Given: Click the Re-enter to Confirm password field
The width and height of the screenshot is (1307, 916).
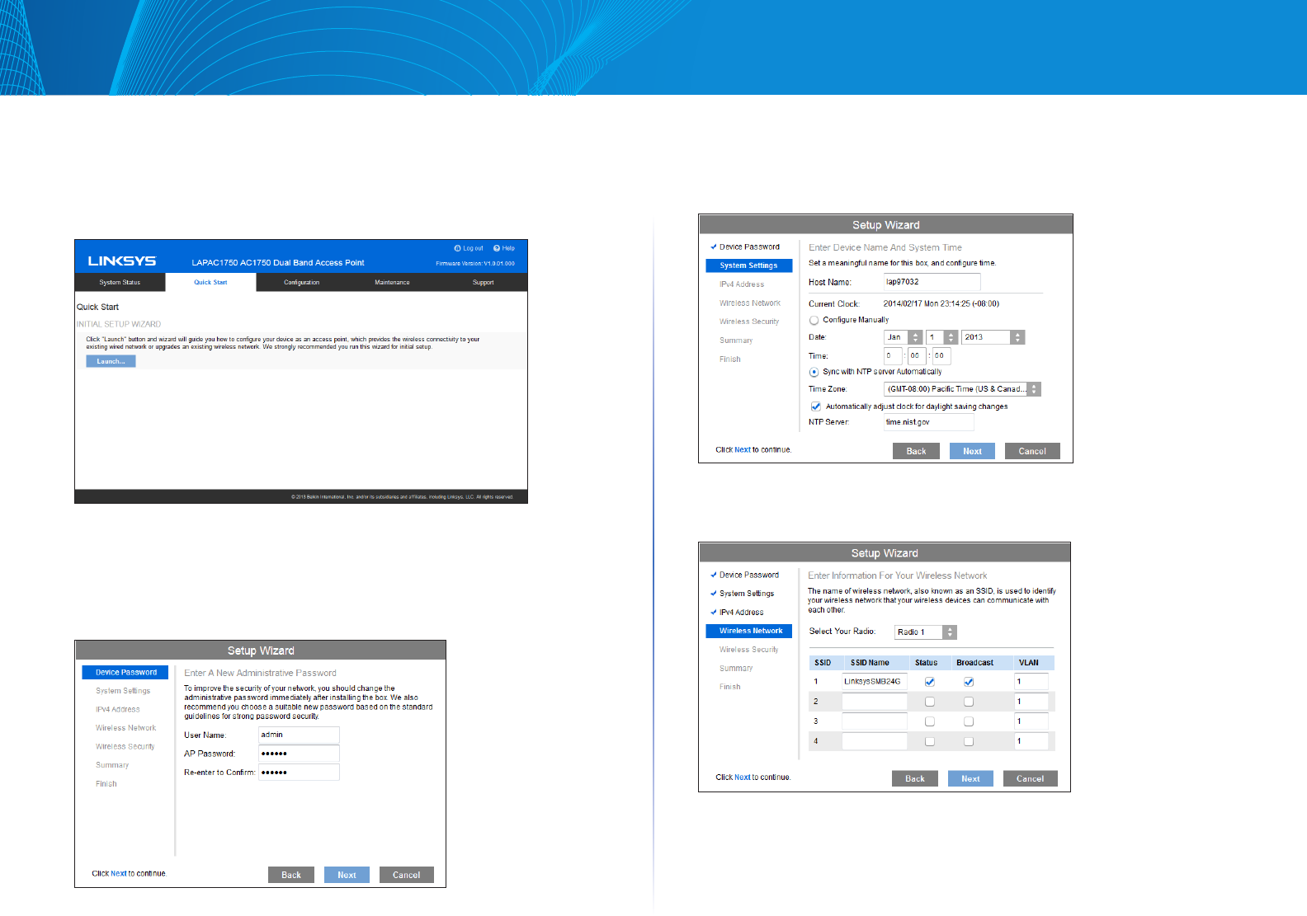Looking at the screenshot, I should (299, 773).
